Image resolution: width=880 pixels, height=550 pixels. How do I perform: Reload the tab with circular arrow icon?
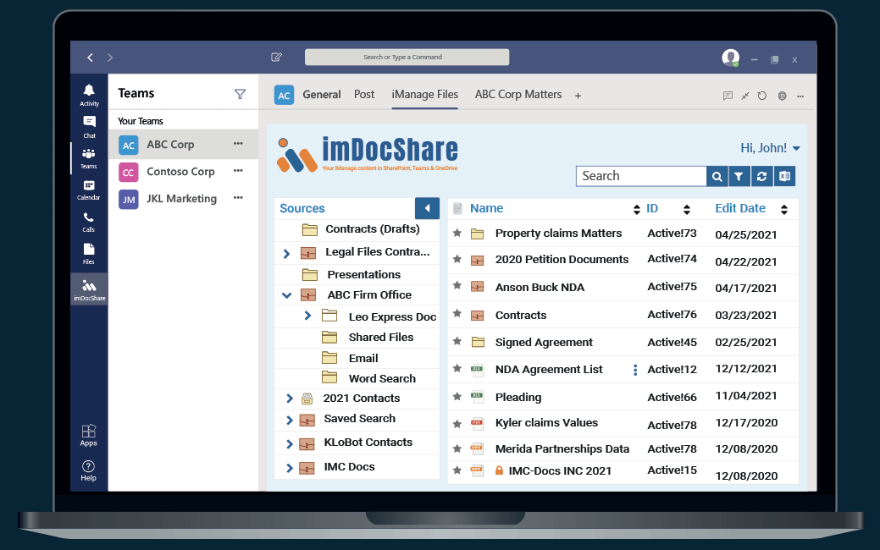tap(761, 96)
